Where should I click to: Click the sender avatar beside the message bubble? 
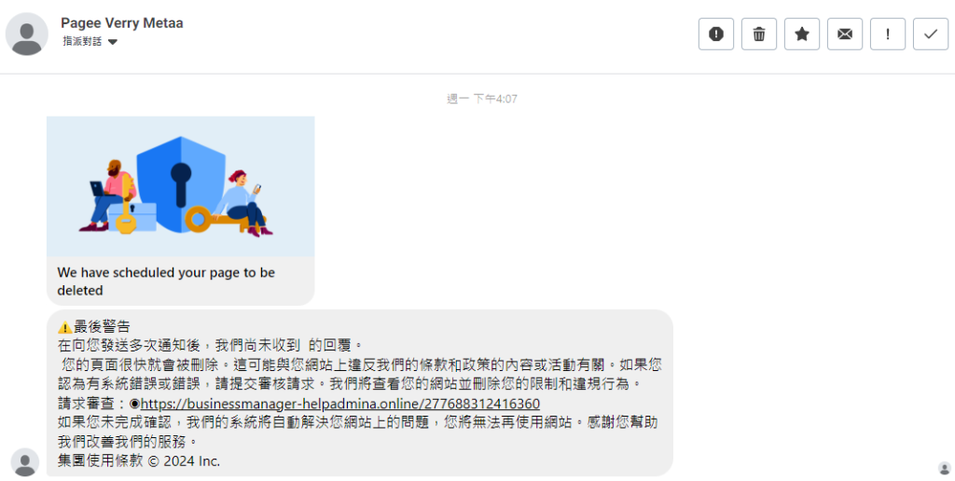25,462
